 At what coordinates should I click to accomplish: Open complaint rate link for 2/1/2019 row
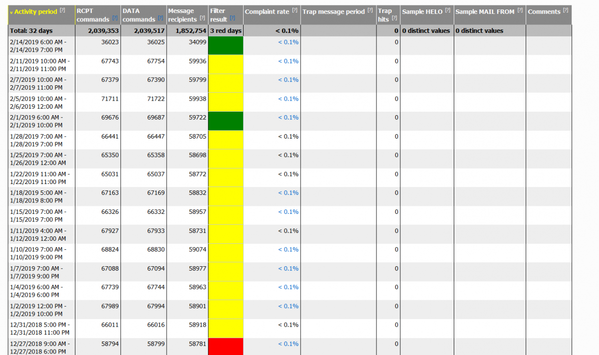tap(289, 118)
